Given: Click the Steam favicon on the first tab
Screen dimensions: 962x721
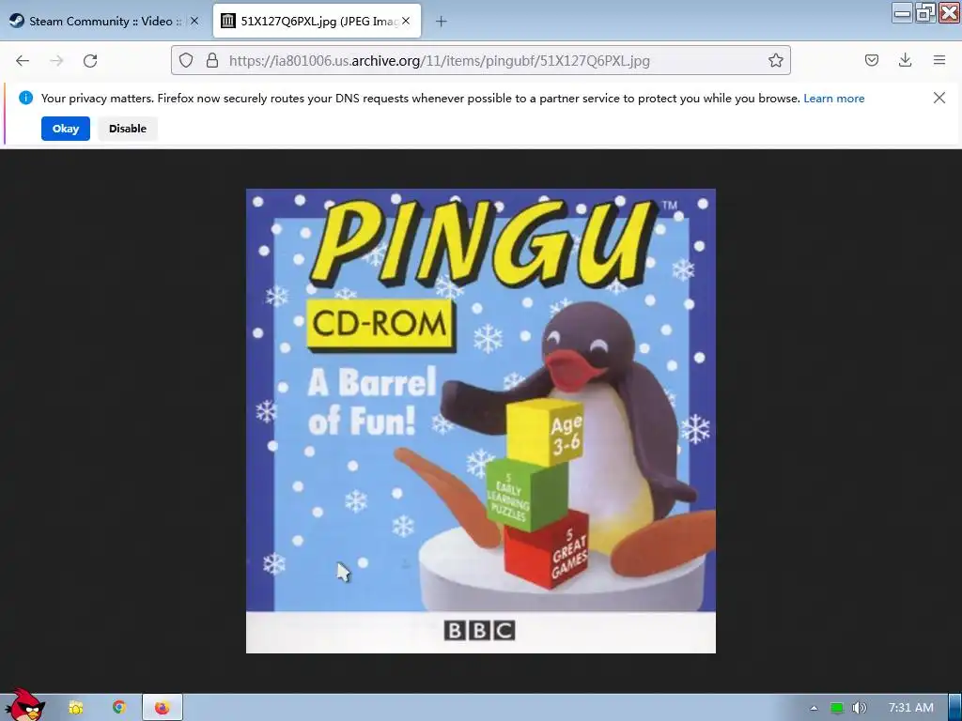Looking at the screenshot, I should (x=17, y=21).
